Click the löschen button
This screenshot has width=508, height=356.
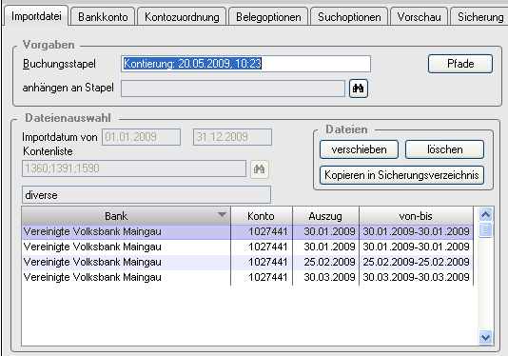click(x=444, y=149)
